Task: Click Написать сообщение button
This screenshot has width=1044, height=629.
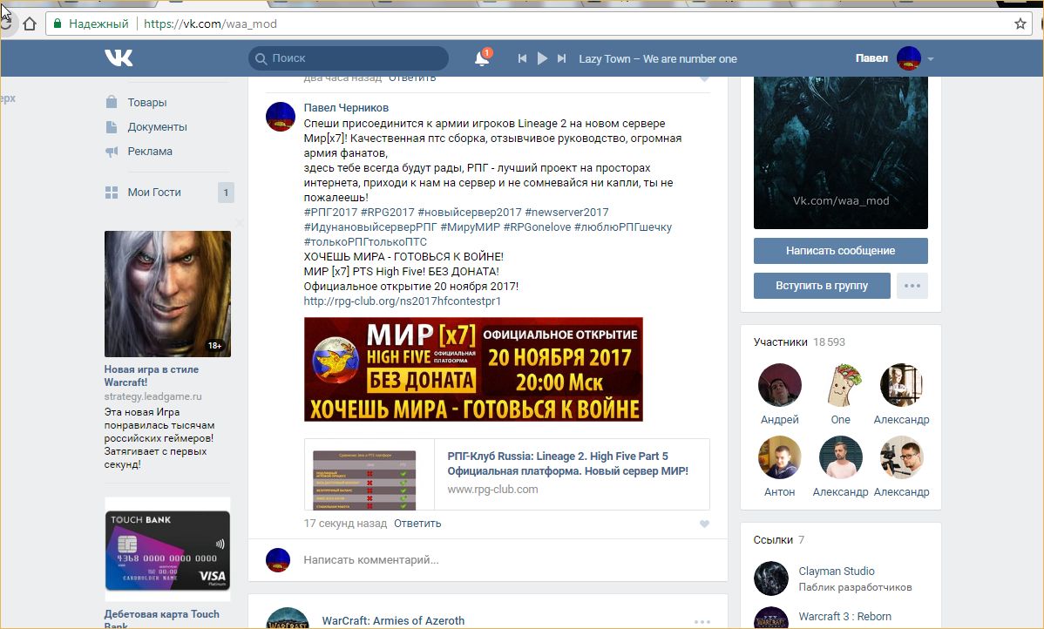Action: pos(840,251)
